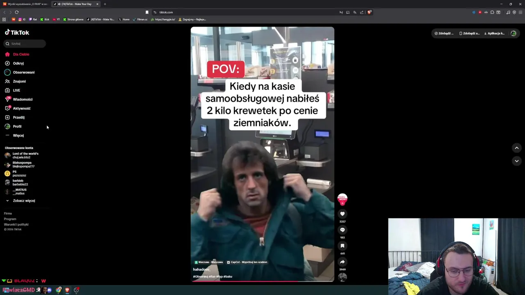The width and height of the screenshot is (525, 295).
Task: Open the browser hamburger menu
Action: click(520, 12)
